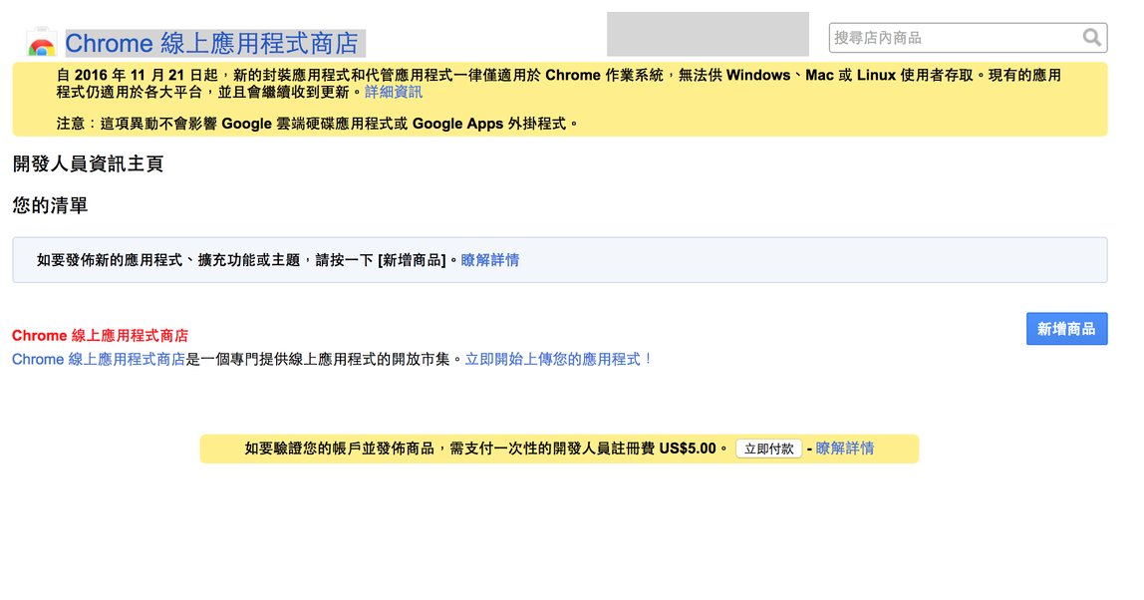The height and width of the screenshot is (600, 1144).
Task: Click the Chrome Web Store logo icon
Action: [41, 42]
